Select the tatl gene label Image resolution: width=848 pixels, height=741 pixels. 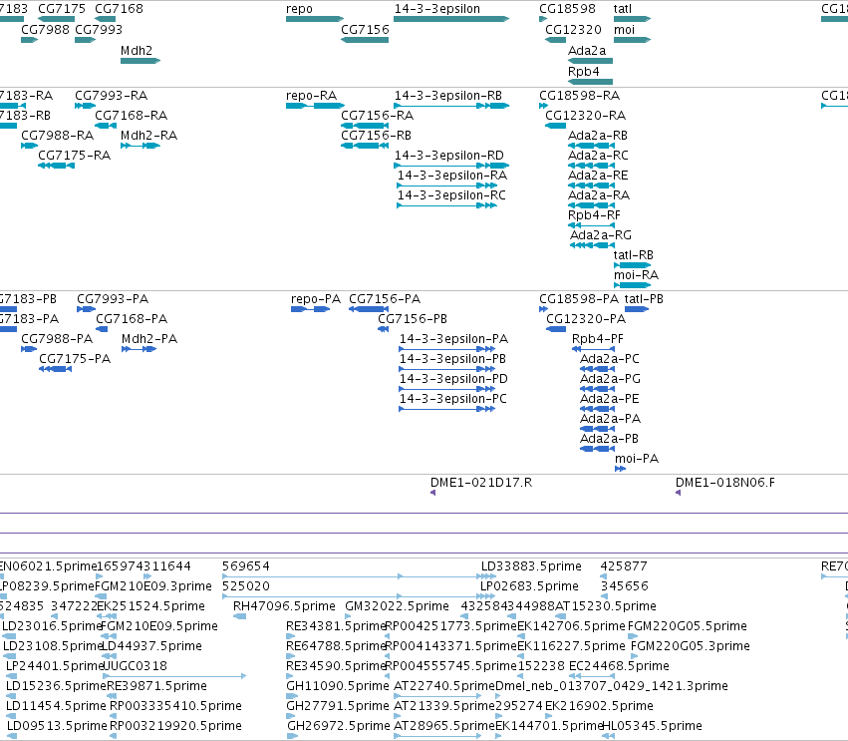[623, 9]
